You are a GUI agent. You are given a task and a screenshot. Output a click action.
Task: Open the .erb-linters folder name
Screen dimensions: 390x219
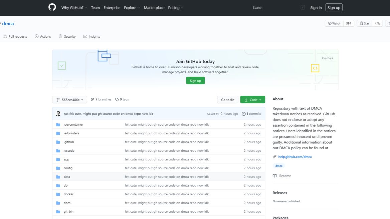71,133
